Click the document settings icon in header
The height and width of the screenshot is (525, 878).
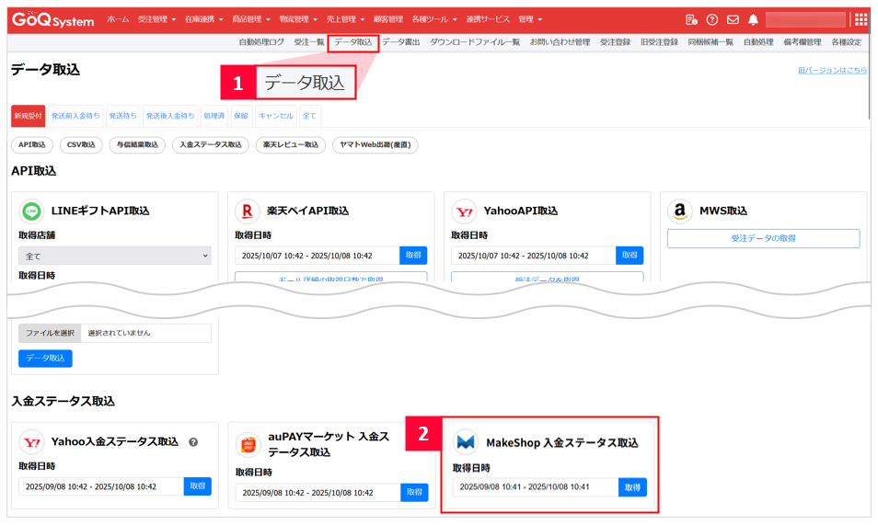pyautogui.click(x=691, y=19)
